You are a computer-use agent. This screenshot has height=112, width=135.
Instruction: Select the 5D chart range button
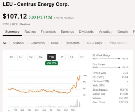[x=21, y=57]
